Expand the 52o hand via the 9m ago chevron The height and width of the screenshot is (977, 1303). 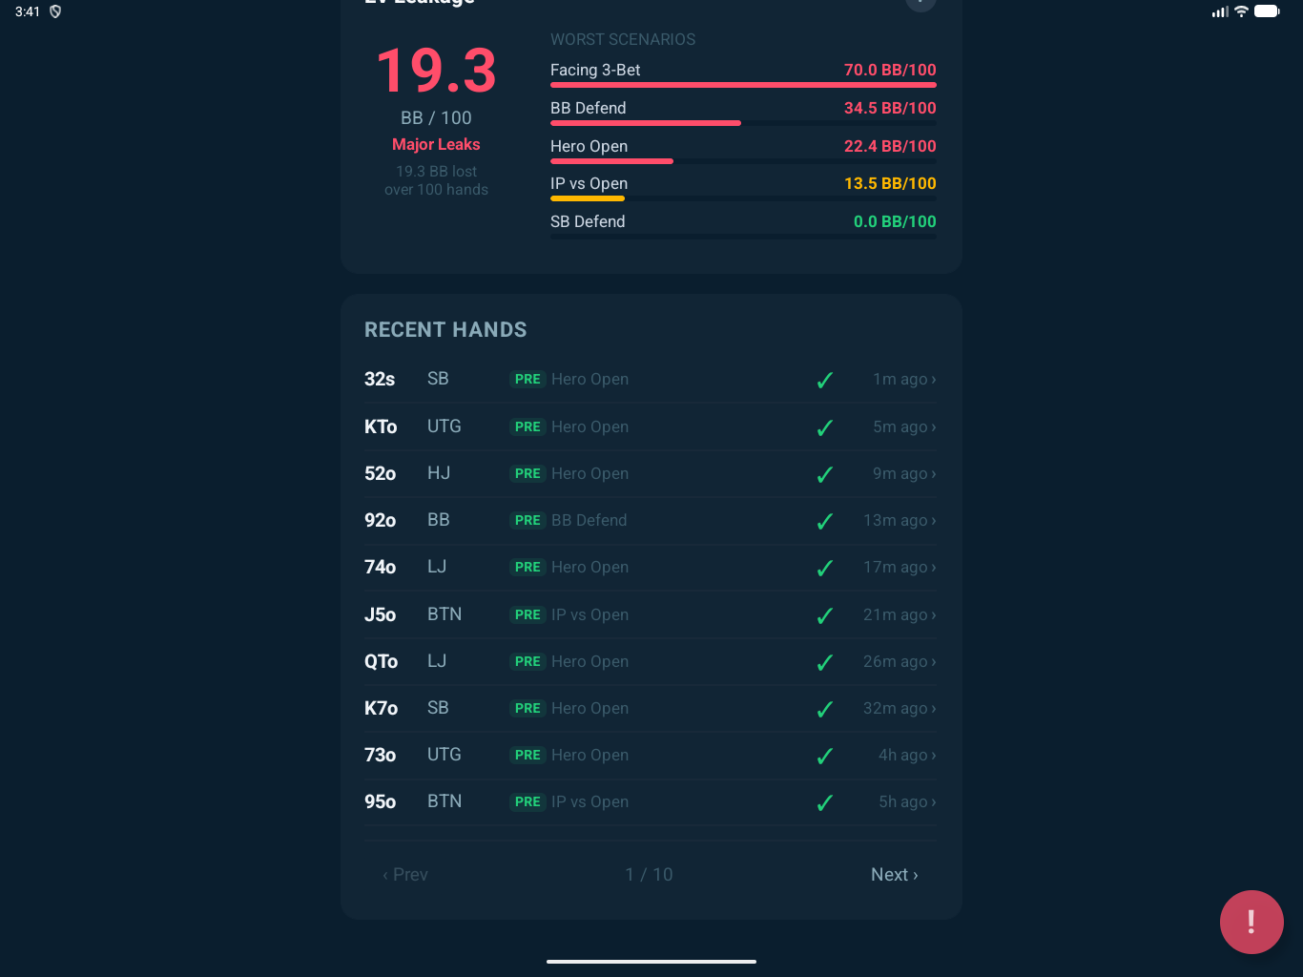tap(933, 474)
